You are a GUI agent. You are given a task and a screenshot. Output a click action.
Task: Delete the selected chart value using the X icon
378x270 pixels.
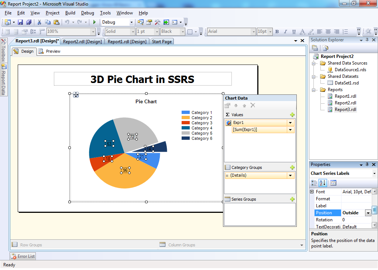pos(253,105)
